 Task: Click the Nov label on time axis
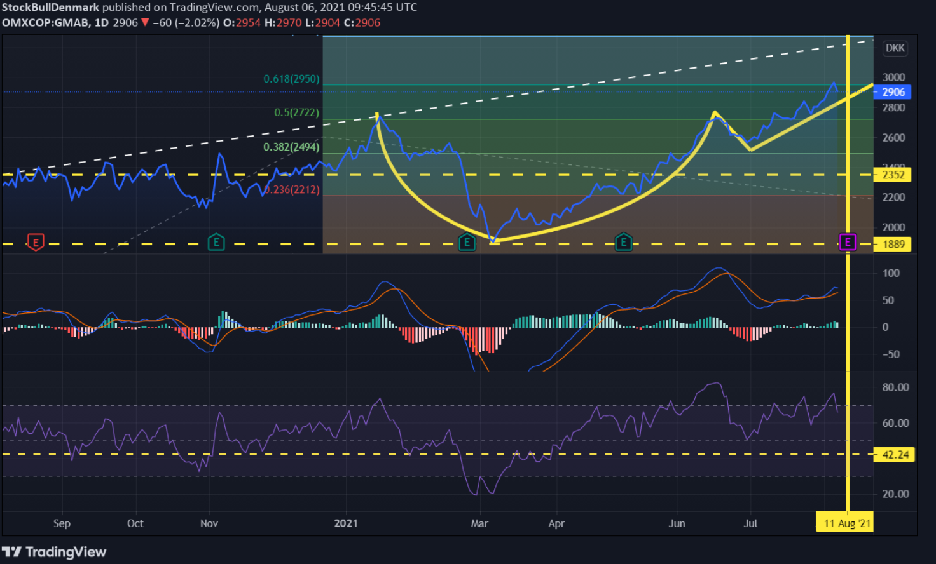pos(209,523)
